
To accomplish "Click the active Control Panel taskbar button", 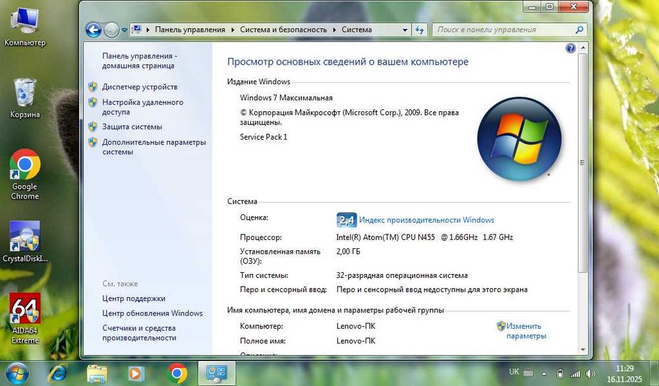I will (x=217, y=373).
